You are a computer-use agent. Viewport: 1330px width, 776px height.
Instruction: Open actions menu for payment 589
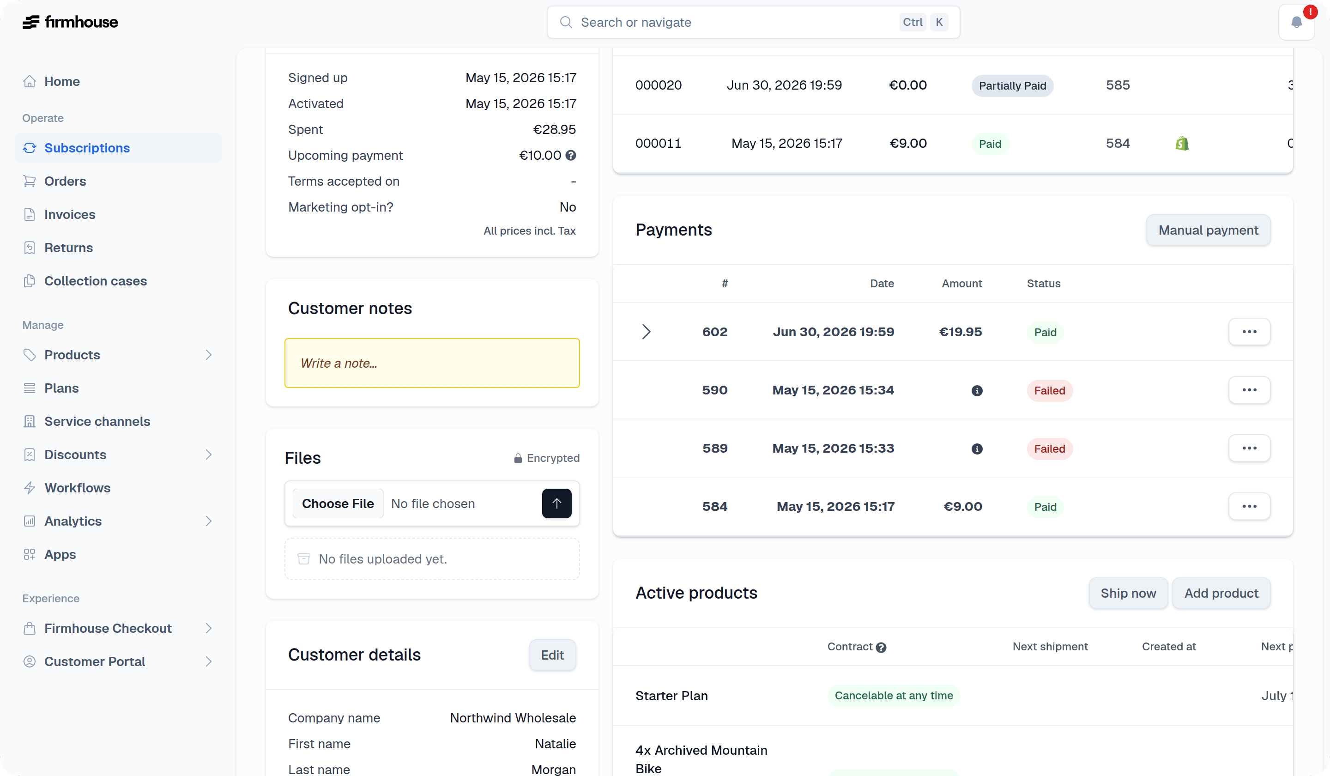coord(1249,448)
